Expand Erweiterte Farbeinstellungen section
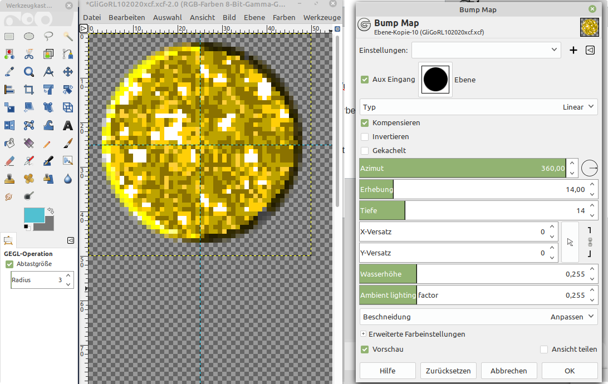 tap(364, 334)
